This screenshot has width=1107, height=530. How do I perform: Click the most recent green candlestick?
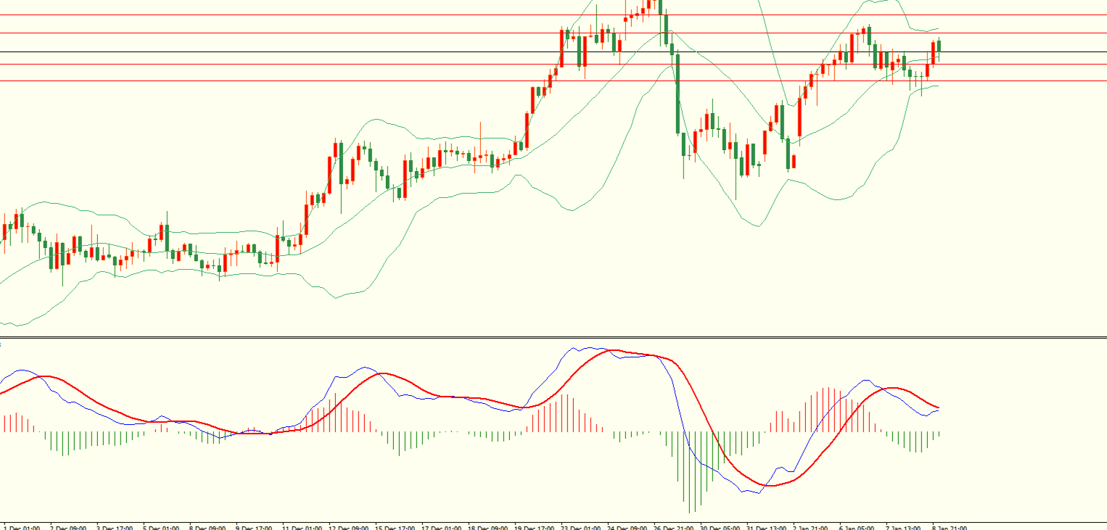939,46
